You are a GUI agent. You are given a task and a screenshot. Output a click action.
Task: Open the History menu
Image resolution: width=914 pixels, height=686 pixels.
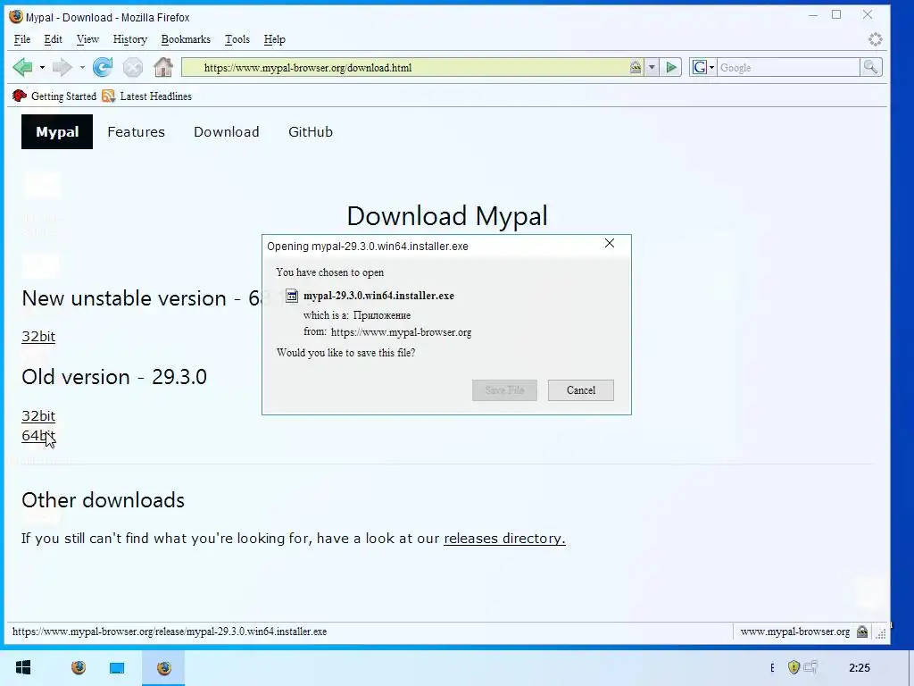pyautogui.click(x=130, y=39)
